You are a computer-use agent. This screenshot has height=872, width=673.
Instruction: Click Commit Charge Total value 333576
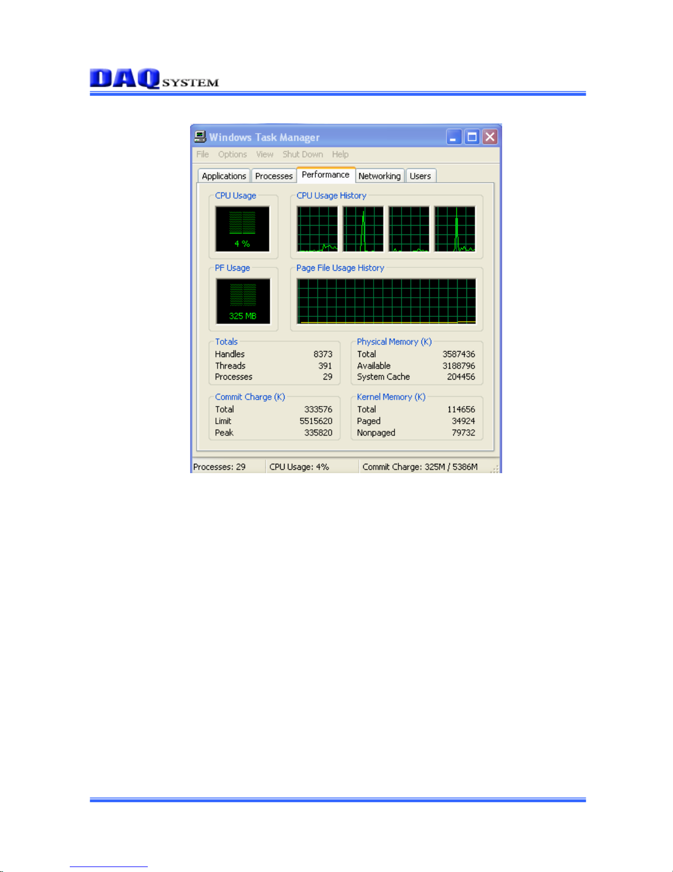tap(318, 409)
